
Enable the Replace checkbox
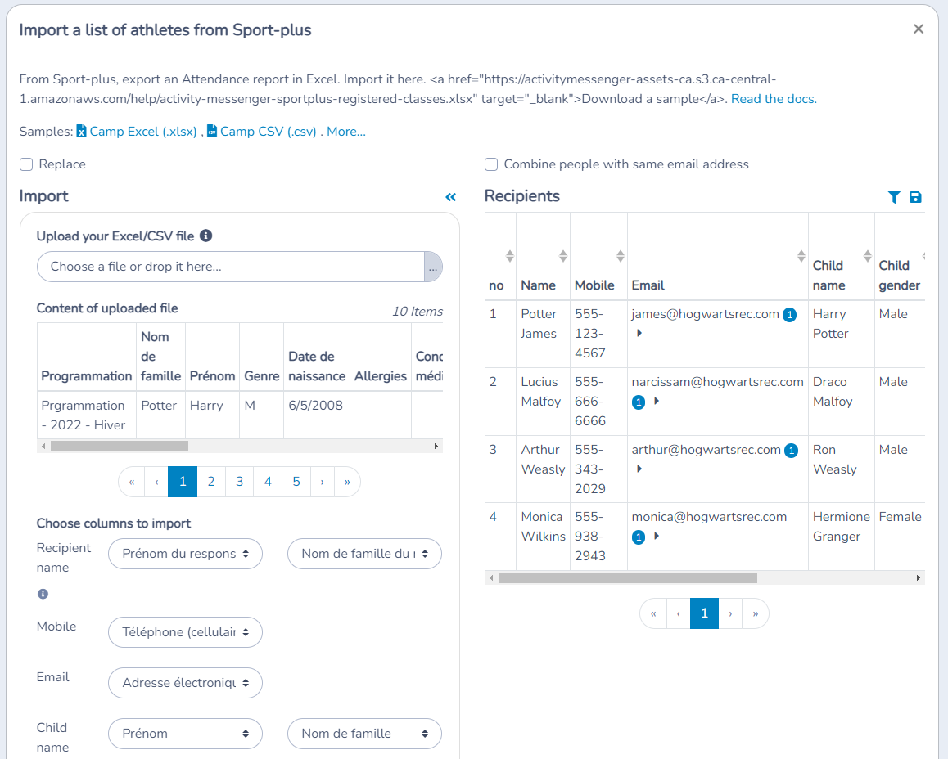coord(26,164)
